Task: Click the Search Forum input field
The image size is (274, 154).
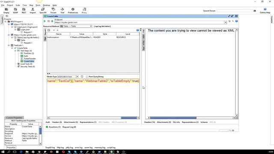Action: (x=235, y=11)
